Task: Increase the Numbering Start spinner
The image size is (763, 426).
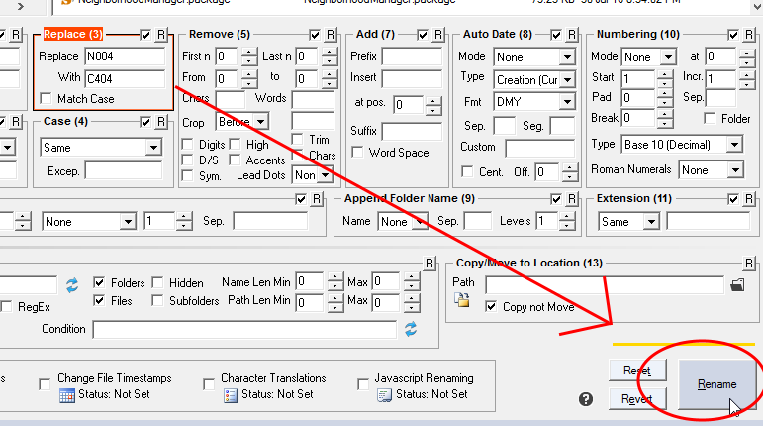Action: (665, 74)
